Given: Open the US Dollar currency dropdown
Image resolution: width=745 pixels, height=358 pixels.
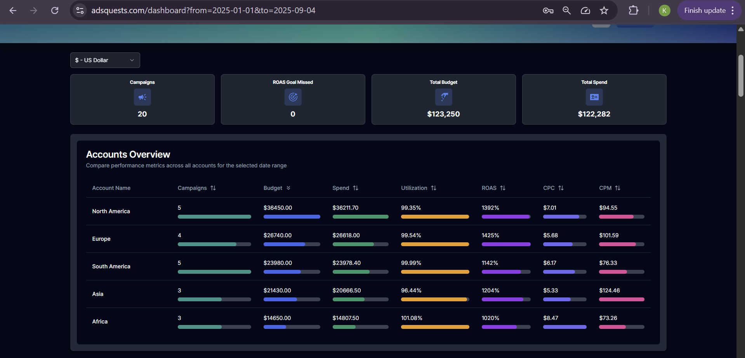Looking at the screenshot, I should (105, 60).
